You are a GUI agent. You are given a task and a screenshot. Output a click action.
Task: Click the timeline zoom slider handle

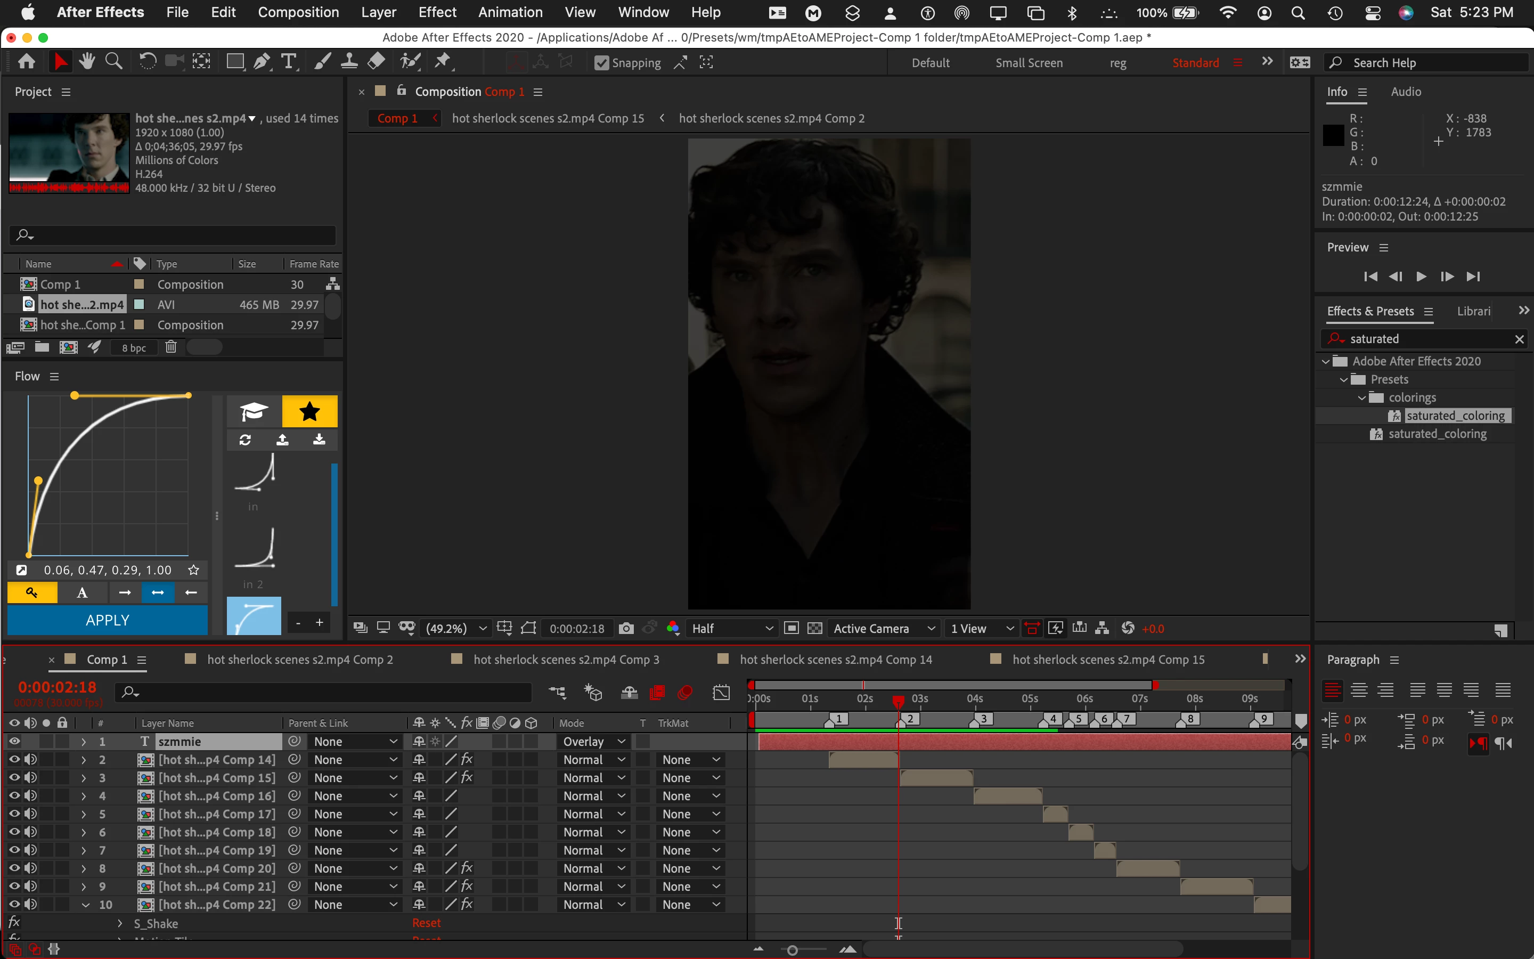pos(792,950)
